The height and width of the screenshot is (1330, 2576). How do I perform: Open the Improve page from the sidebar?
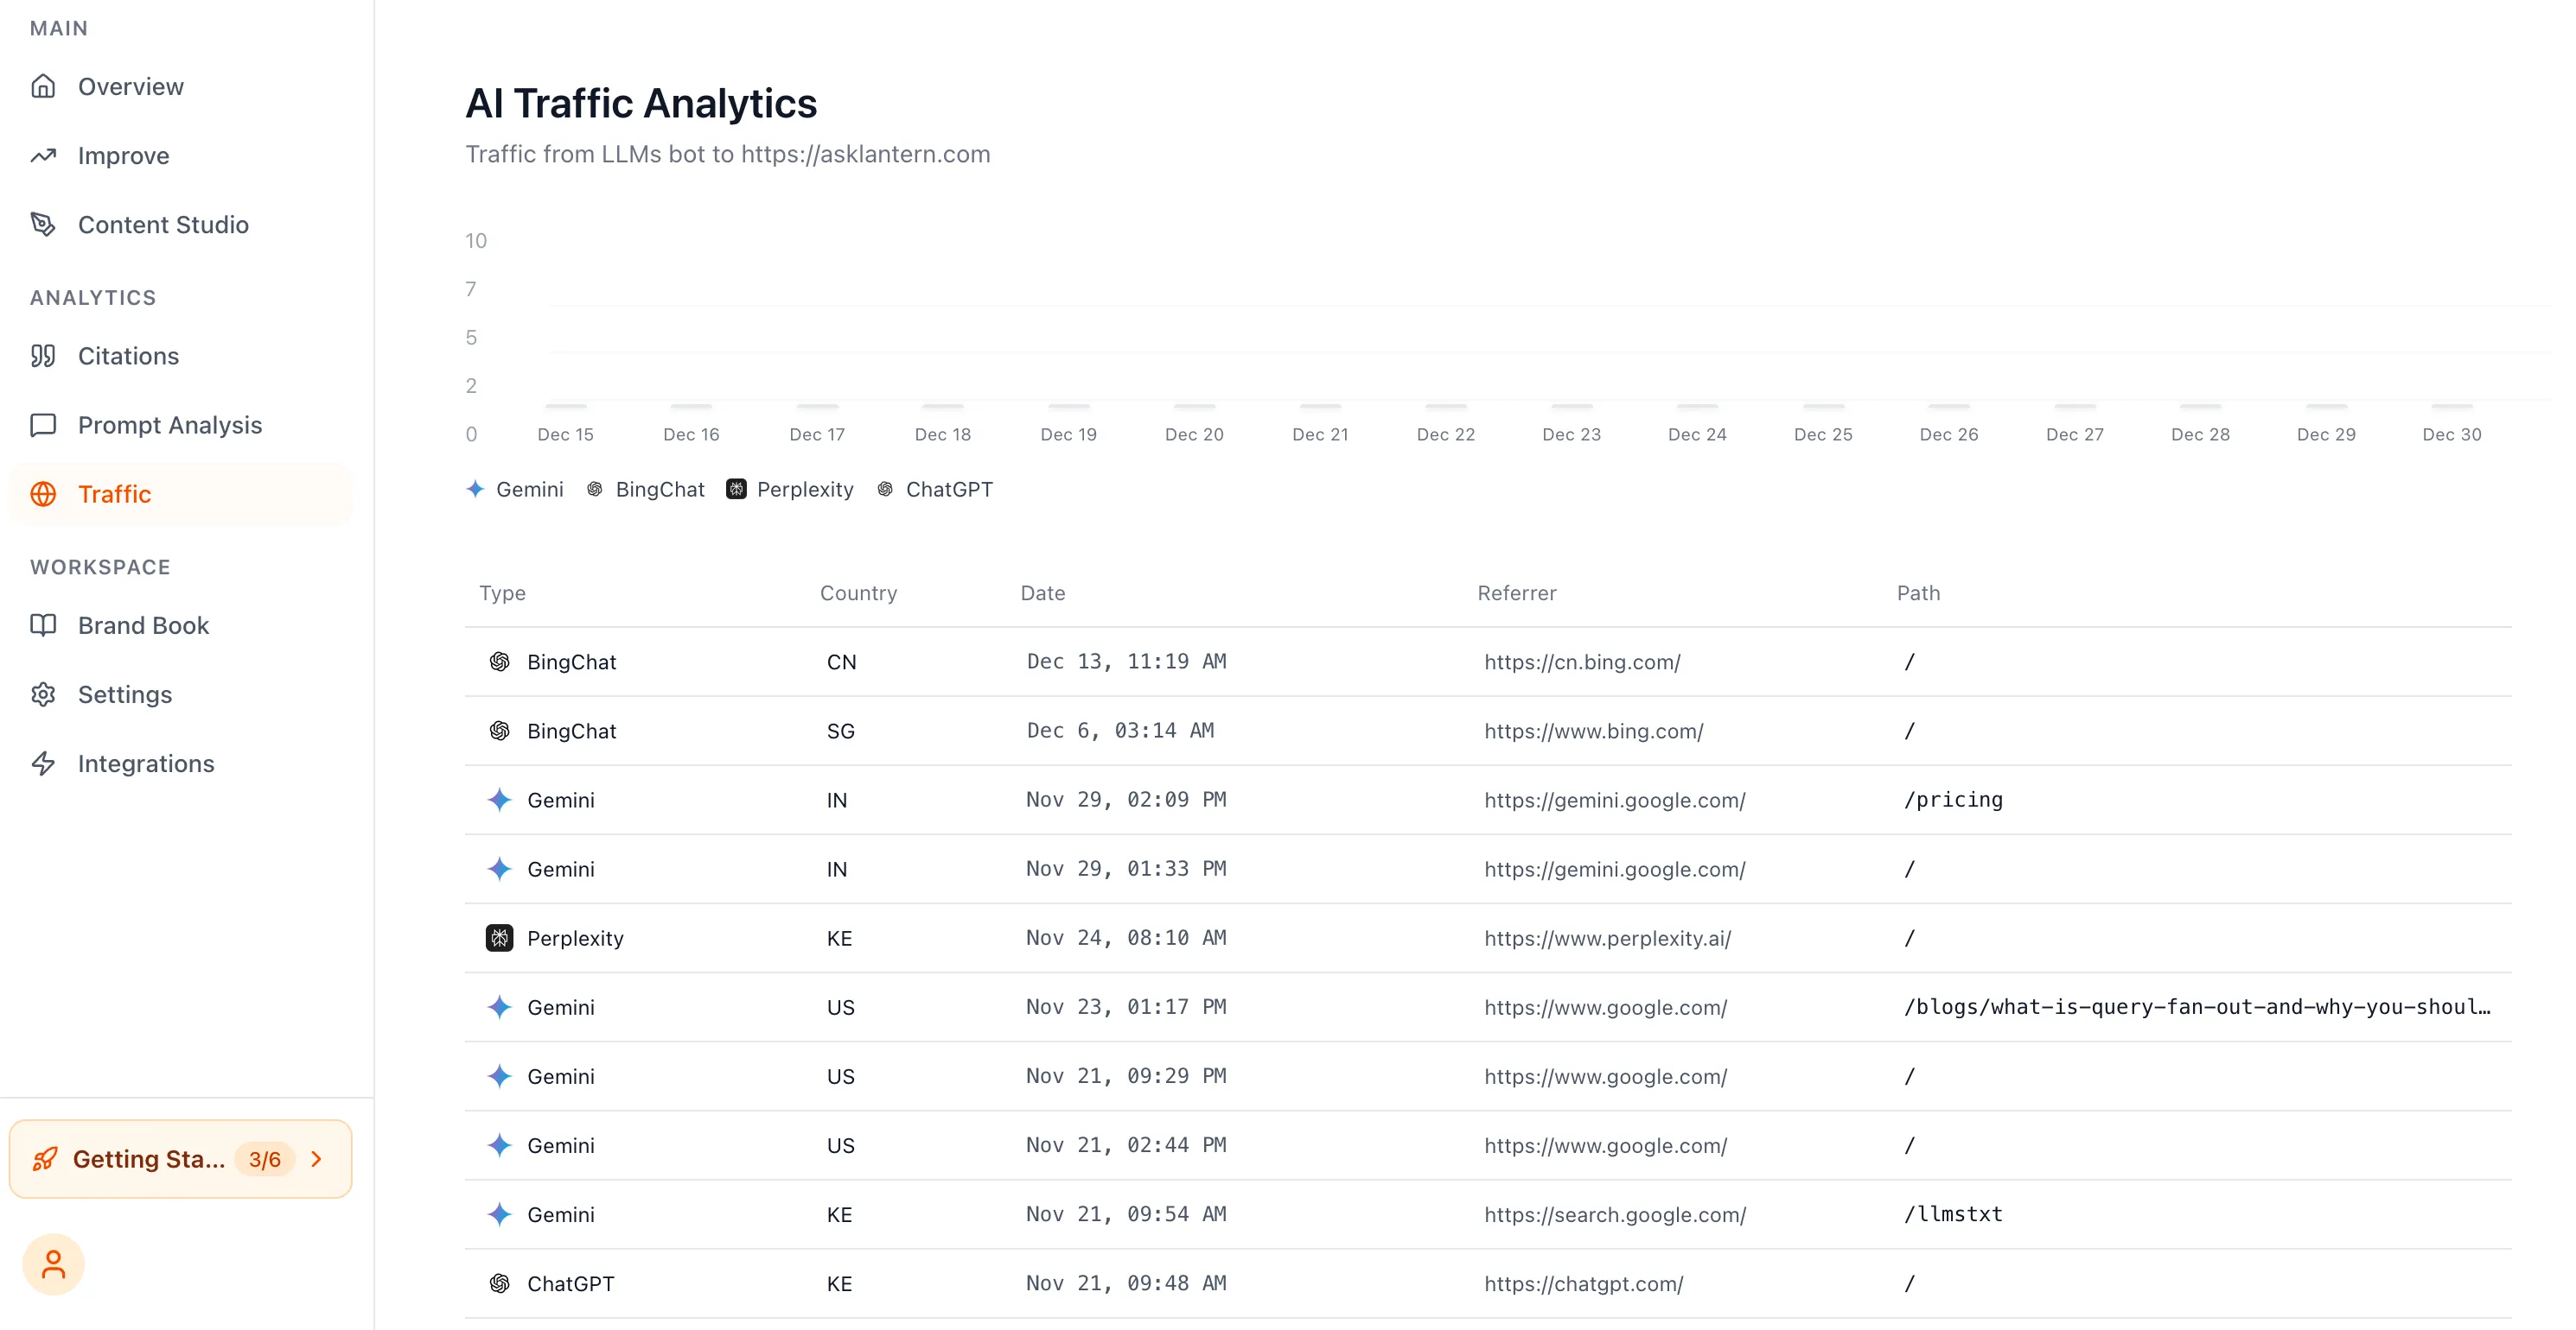(123, 155)
